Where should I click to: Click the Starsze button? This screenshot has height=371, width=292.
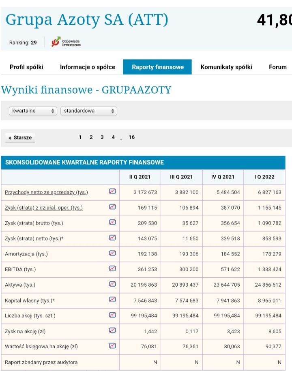point(20,137)
